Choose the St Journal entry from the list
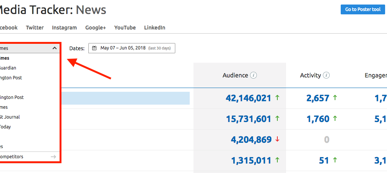Viewport: 387px width, 173px height. click(x=10, y=117)
